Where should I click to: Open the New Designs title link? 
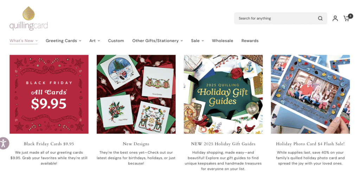[136, 144]
